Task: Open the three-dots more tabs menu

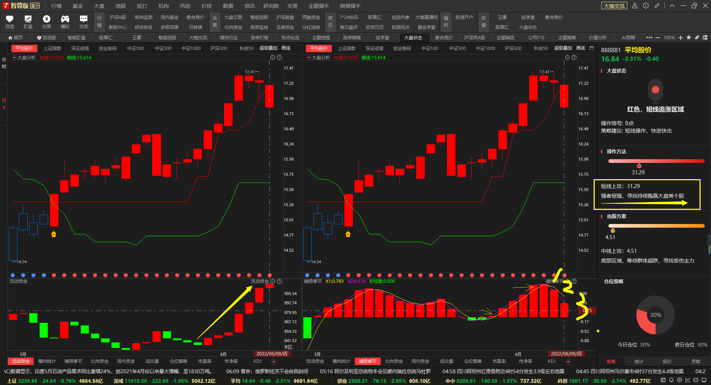Action: [649, 37]
